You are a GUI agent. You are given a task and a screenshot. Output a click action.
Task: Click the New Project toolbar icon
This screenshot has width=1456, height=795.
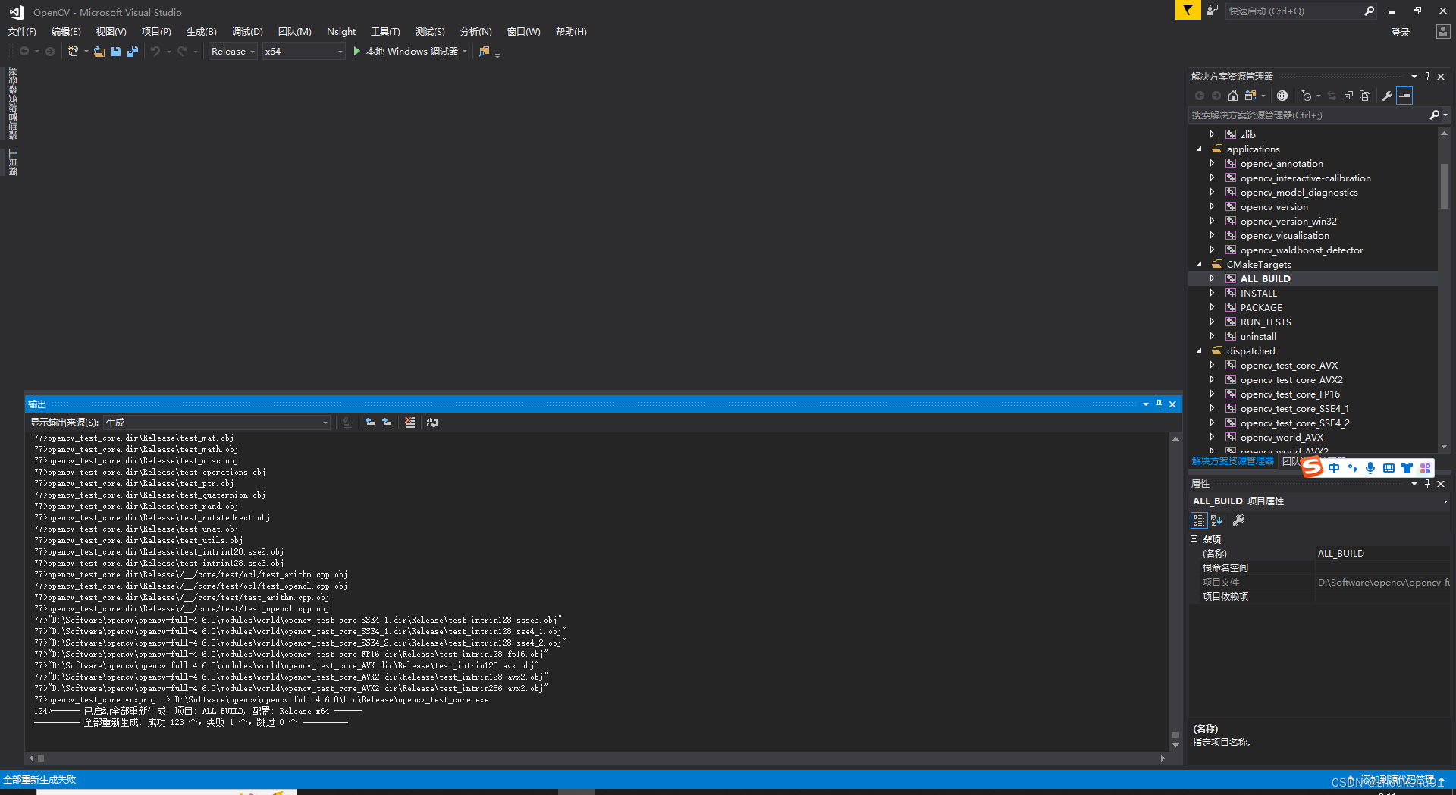[x=73, y=51]
